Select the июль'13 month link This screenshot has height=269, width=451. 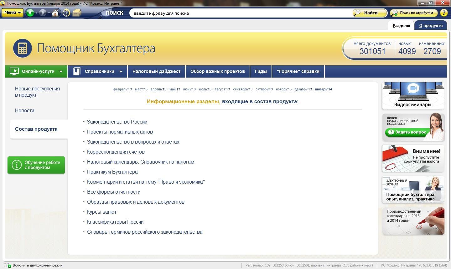205,89
